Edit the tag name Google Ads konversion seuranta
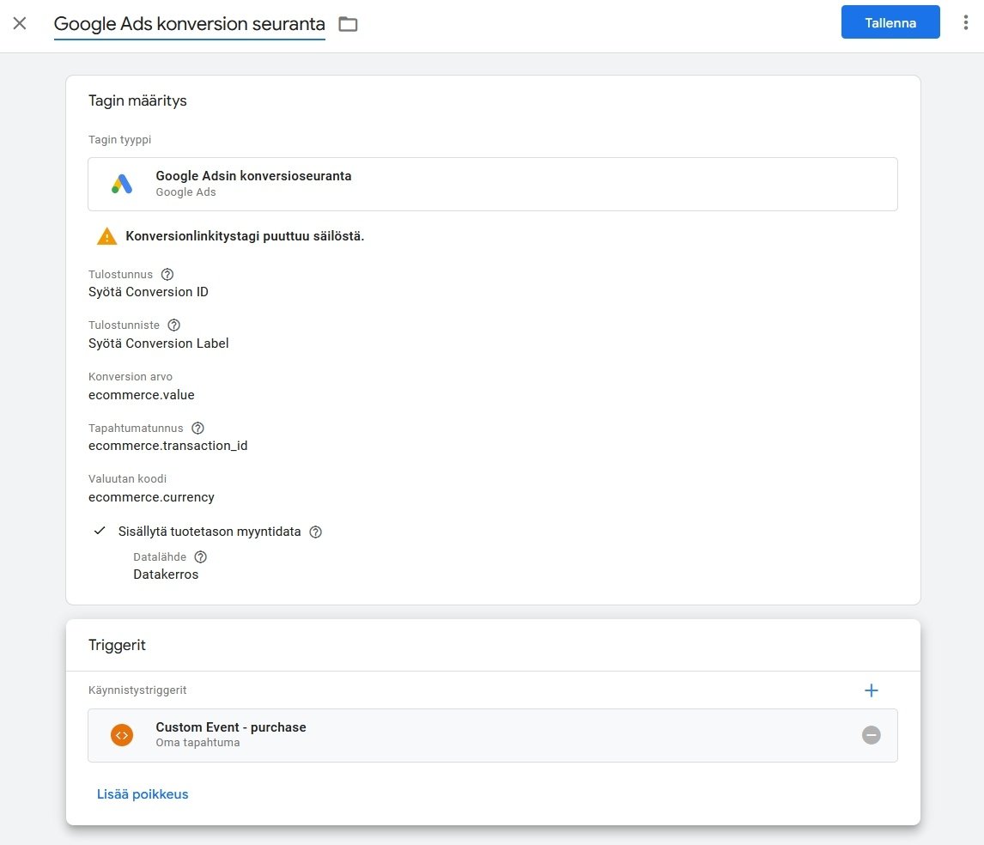This screenshot has height=845, width=984. [x=189, y=24]
